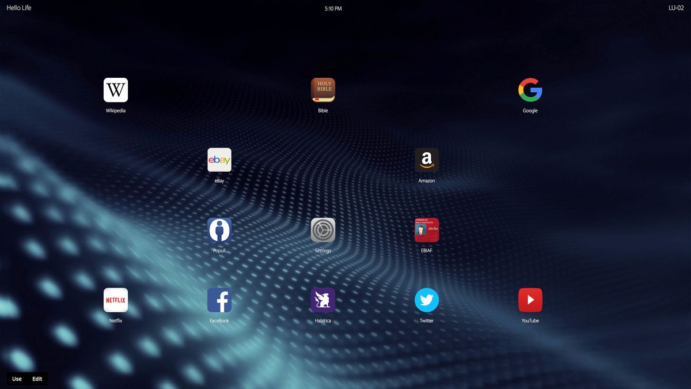Open the Wikipedia app

(x=116, y=89)
